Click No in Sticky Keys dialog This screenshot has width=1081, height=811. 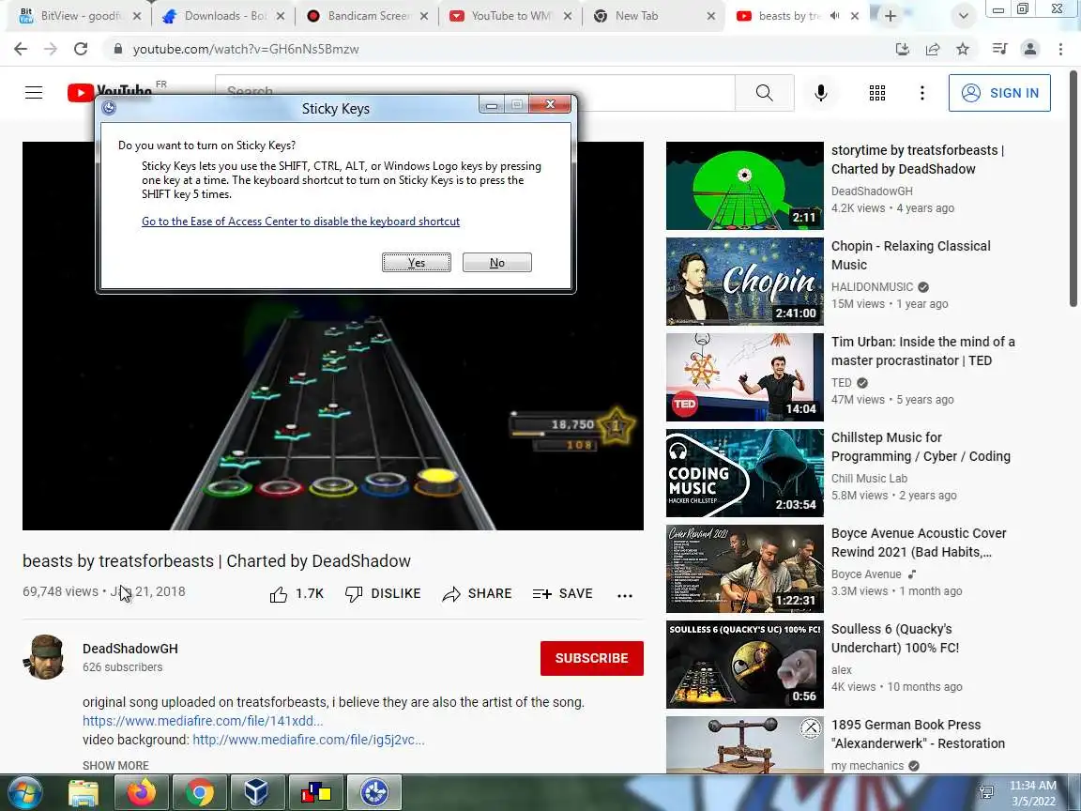(497, 263)
